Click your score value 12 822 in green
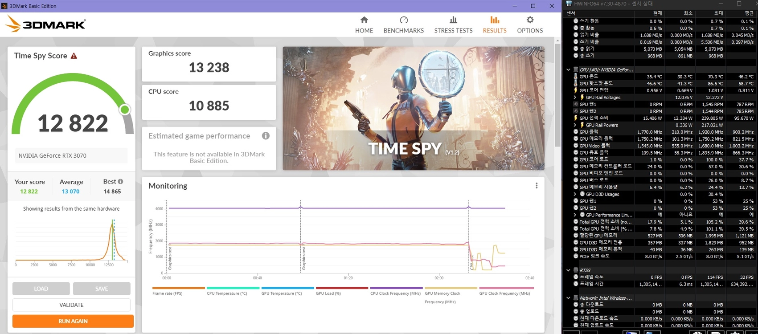 tap(29, 191)
